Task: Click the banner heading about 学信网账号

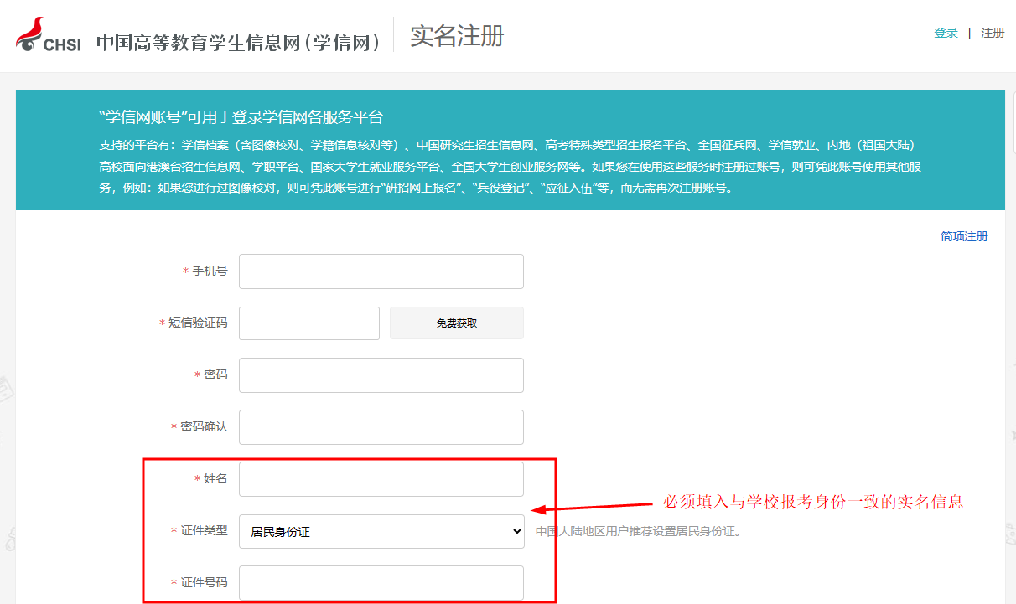Action: 241,117
